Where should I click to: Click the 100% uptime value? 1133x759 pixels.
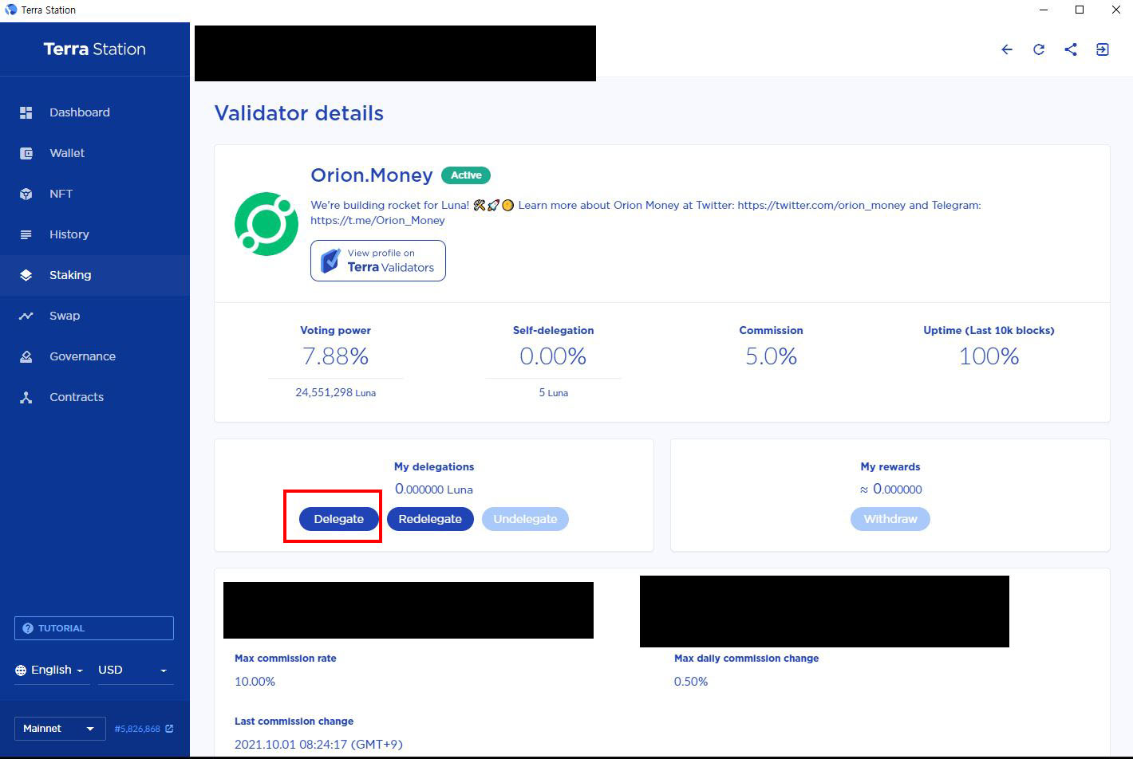click(x=989, y=356)
